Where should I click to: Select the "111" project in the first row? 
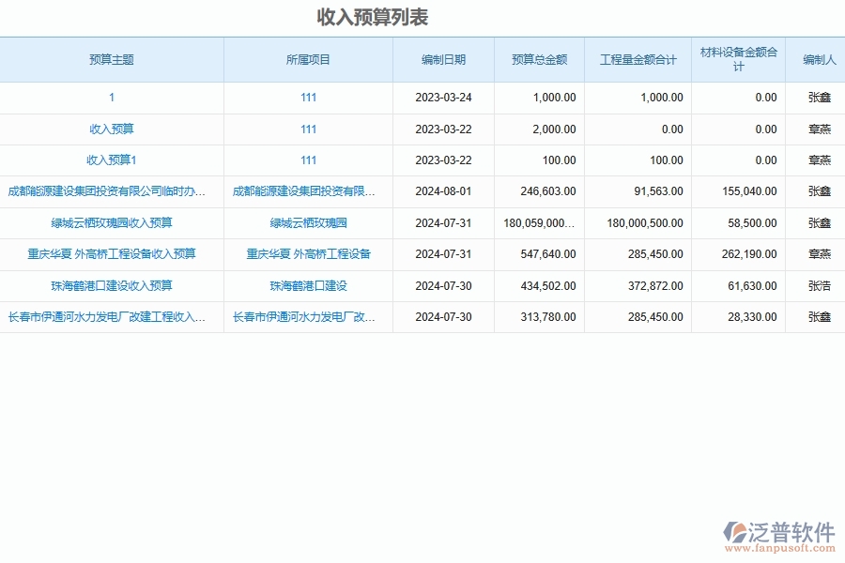coord(307,98)
